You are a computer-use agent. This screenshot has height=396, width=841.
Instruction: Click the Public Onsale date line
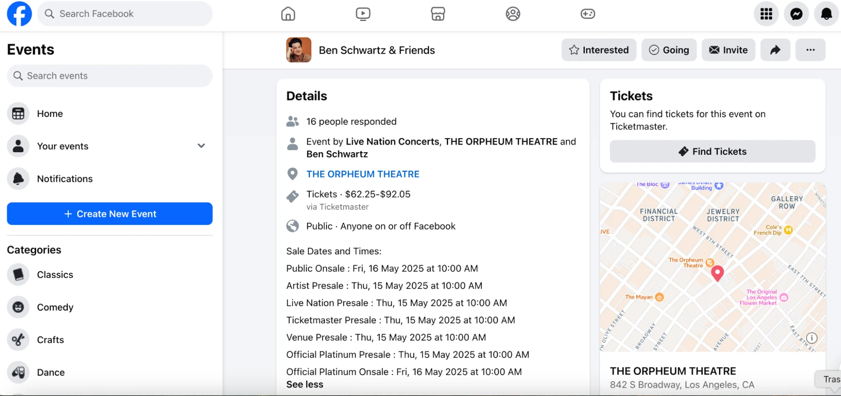pyautogui.click(x=382, y=268)
